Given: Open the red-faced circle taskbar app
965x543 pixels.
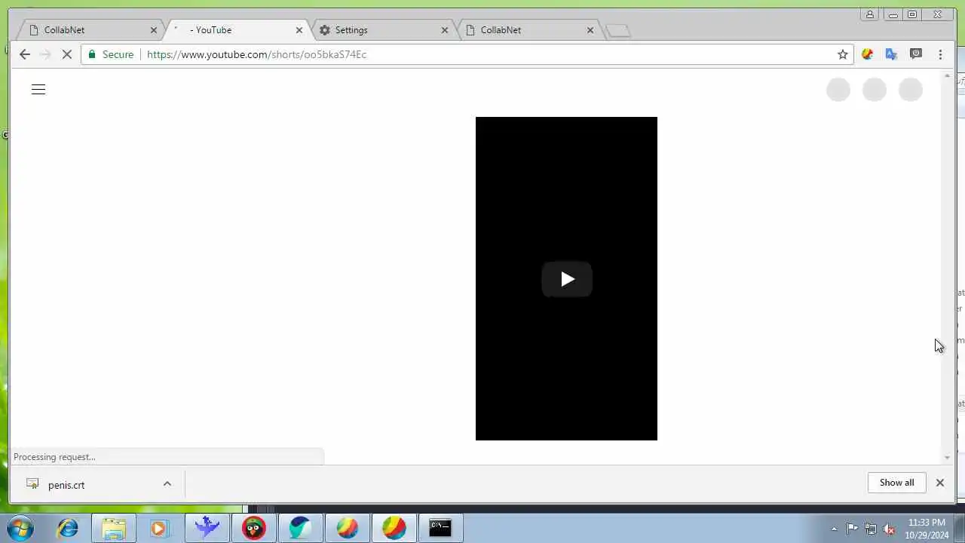Looking at the screenshot, I should (254, 528).
